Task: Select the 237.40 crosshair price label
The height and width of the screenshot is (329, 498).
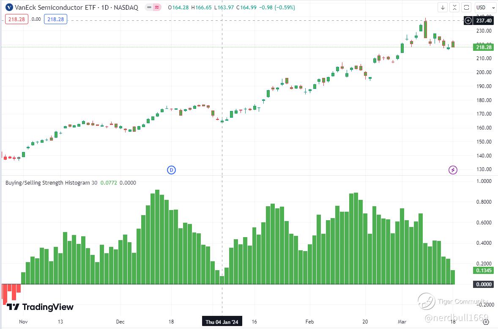Action: click(484, 21)
